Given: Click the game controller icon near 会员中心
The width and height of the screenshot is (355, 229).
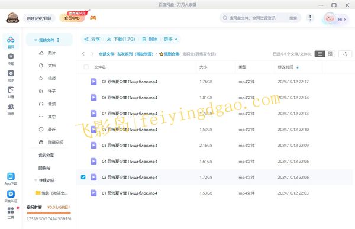Looking at the screenshot, I should (x=93, y=18).
